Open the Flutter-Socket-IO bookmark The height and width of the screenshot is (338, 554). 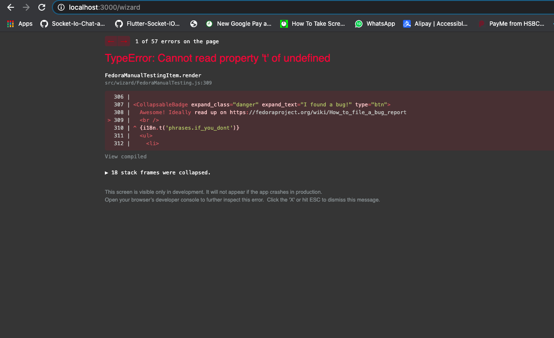pos(147,24)
